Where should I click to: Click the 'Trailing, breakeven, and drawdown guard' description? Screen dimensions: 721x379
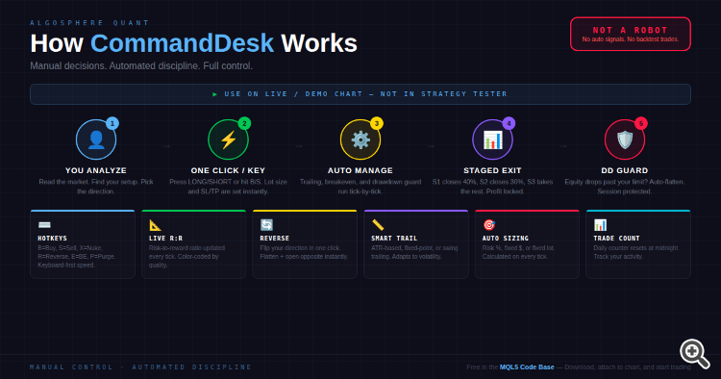360,187
